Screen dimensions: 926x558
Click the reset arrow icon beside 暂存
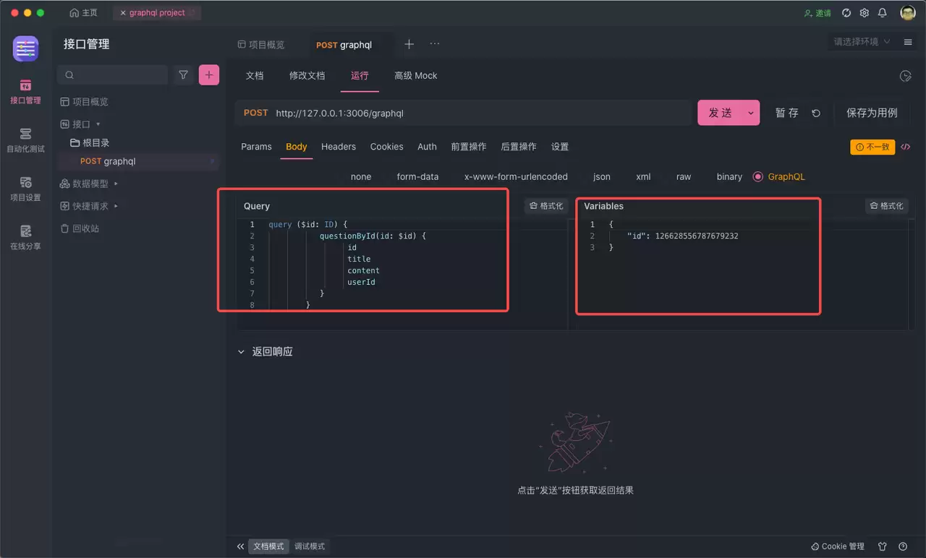point(816,113)
